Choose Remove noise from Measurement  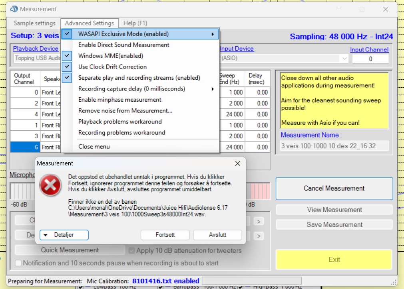tap(125, 111)
